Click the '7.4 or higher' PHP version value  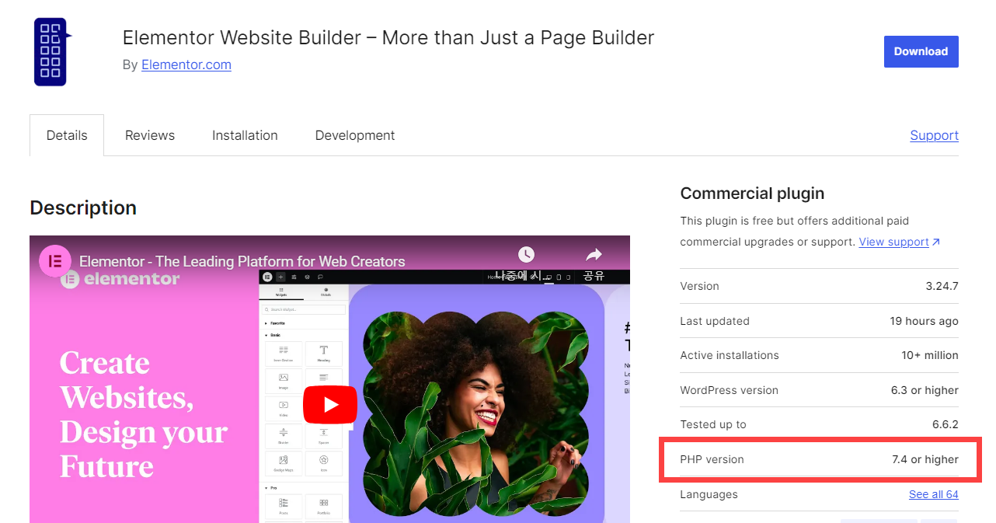[x=925, y=459]
